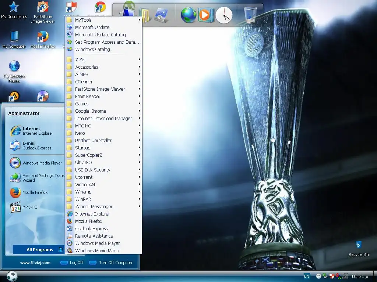Click the blue control panel icon in dock

161,15
